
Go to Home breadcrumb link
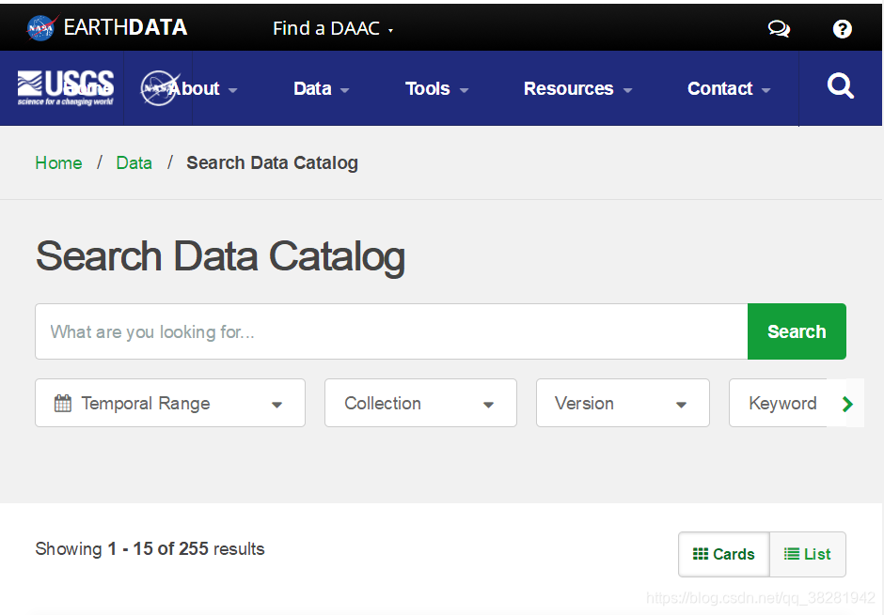(58, 162)
